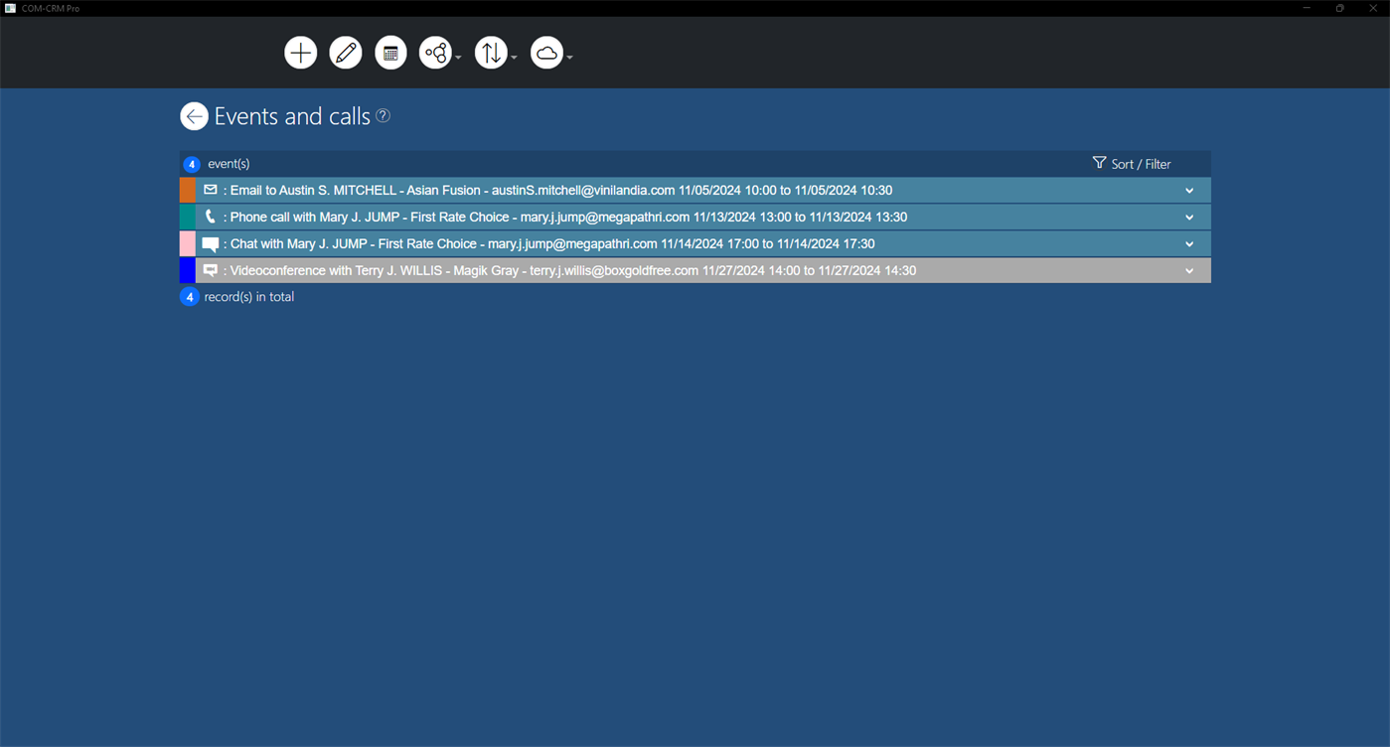Open the Share icon's dropdown arrow

point(457,57)
